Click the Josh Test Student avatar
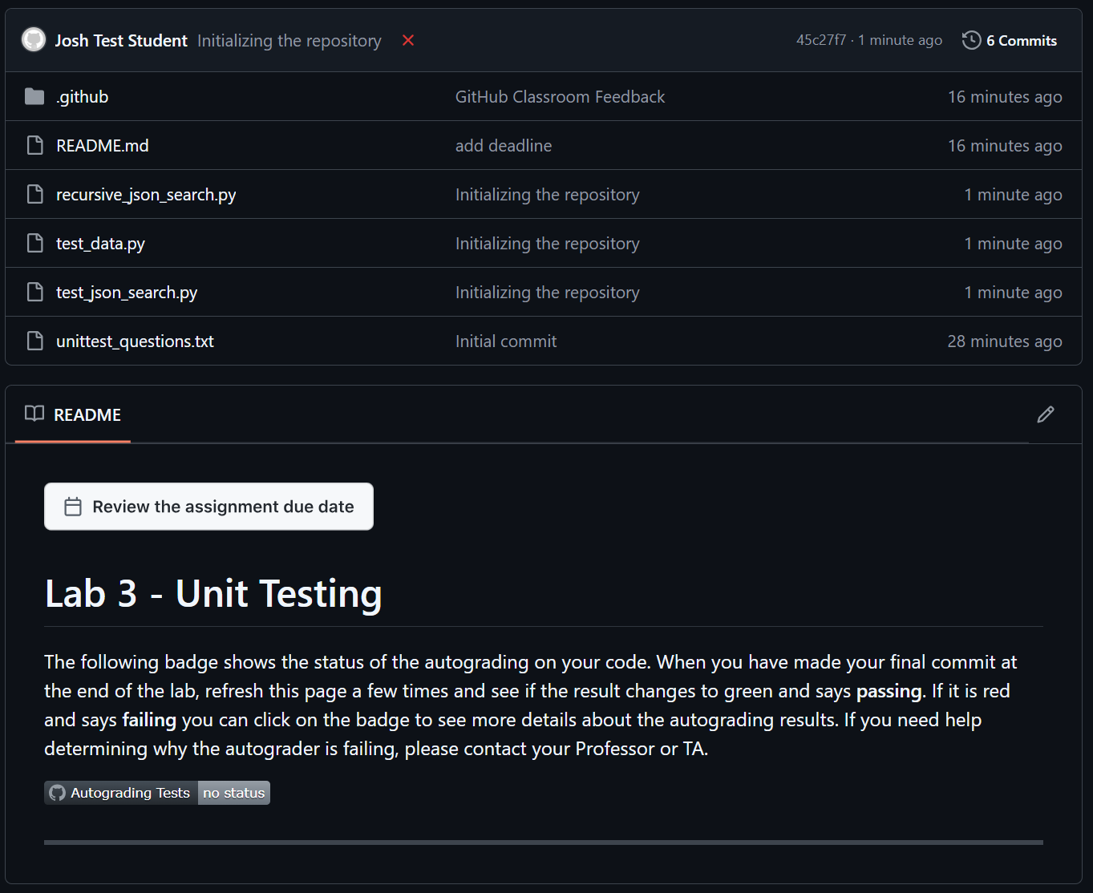The height and width of the screenshot is (893, 1093). [x=33, y=39]
